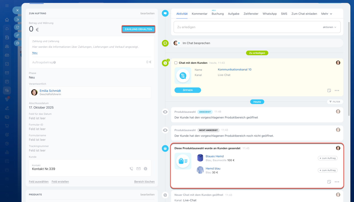Switch to the WhatsApp tab

(x=269, y=14)
